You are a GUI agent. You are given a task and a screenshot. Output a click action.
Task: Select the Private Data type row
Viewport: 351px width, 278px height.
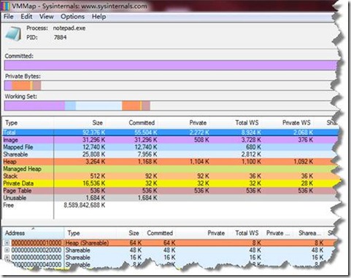coord(170,183)
